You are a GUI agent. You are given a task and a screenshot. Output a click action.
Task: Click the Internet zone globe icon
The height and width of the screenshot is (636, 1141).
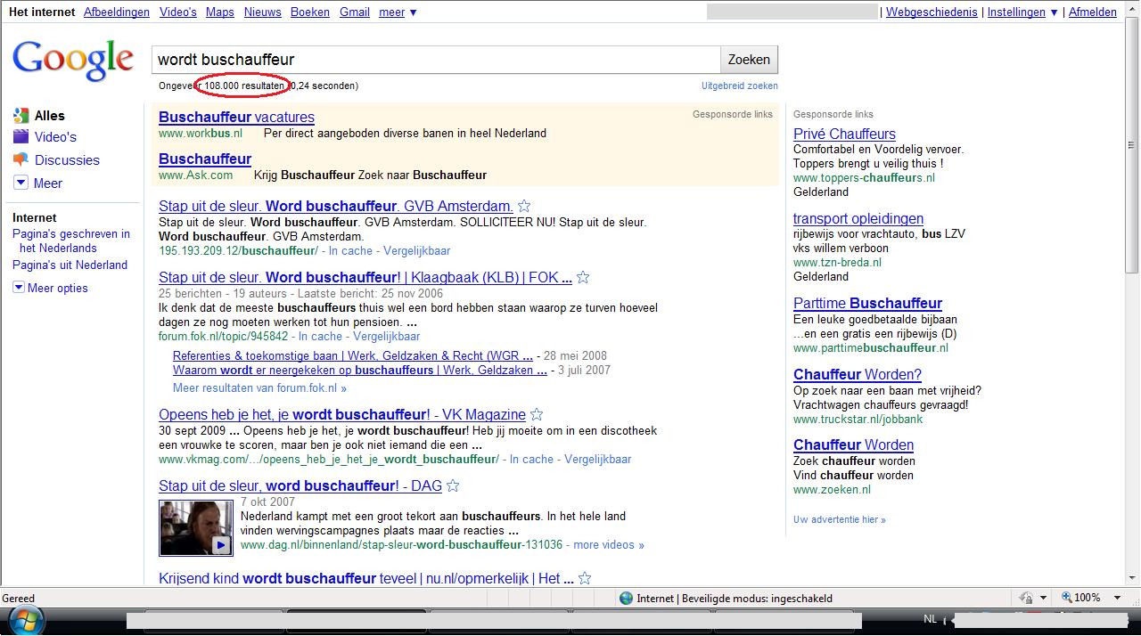626,598
